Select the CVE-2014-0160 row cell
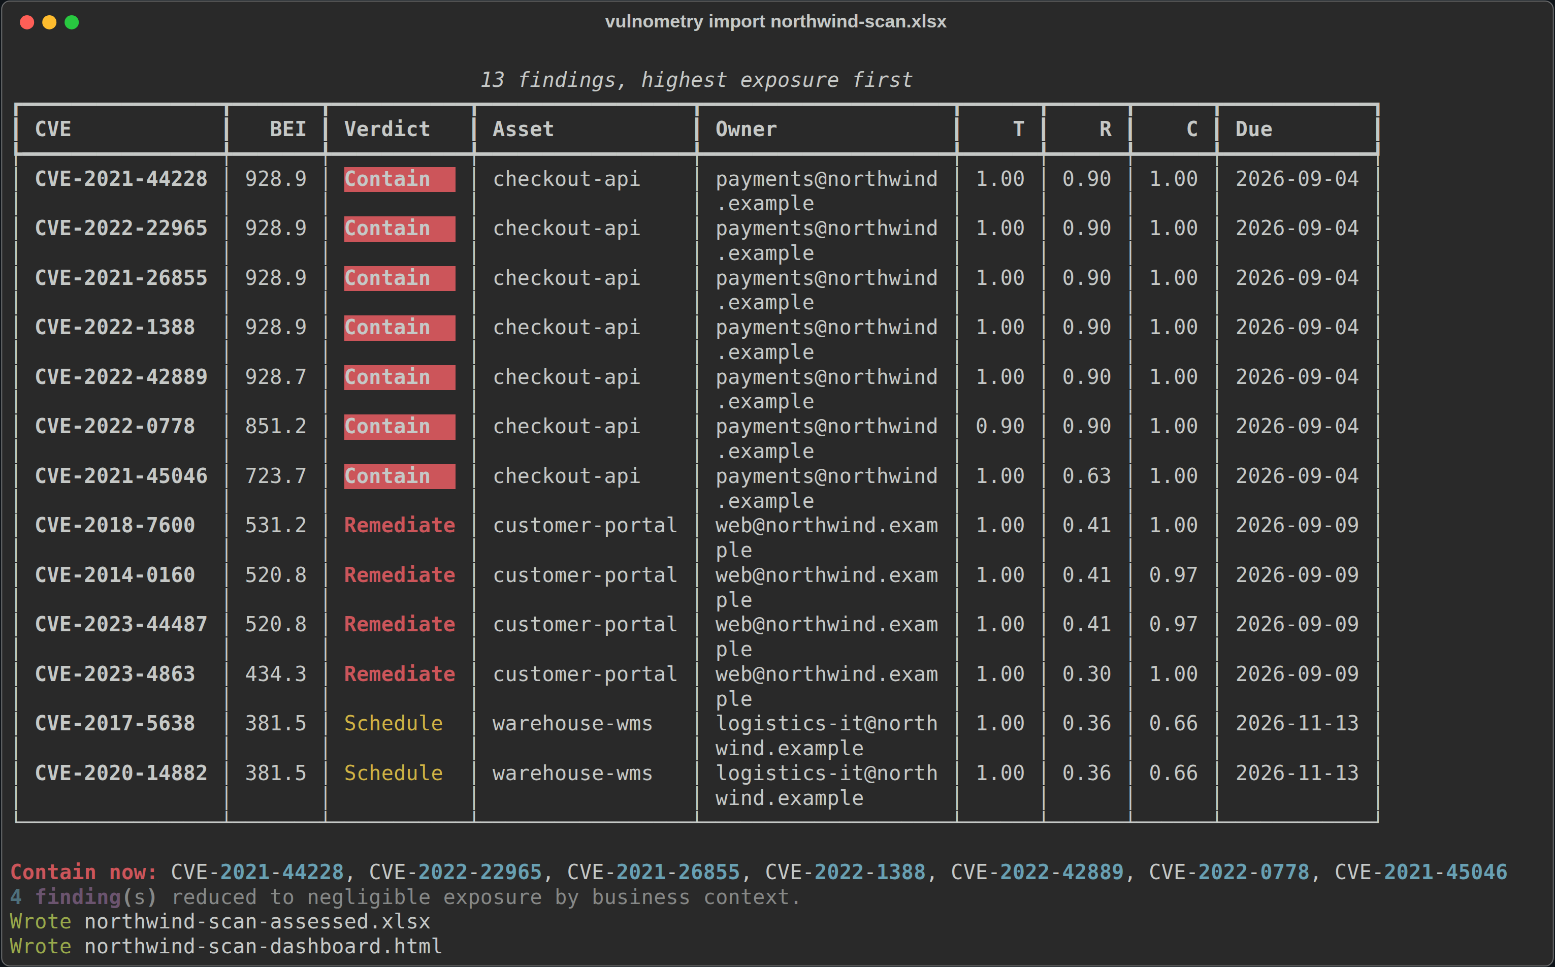 coord(114,575)
